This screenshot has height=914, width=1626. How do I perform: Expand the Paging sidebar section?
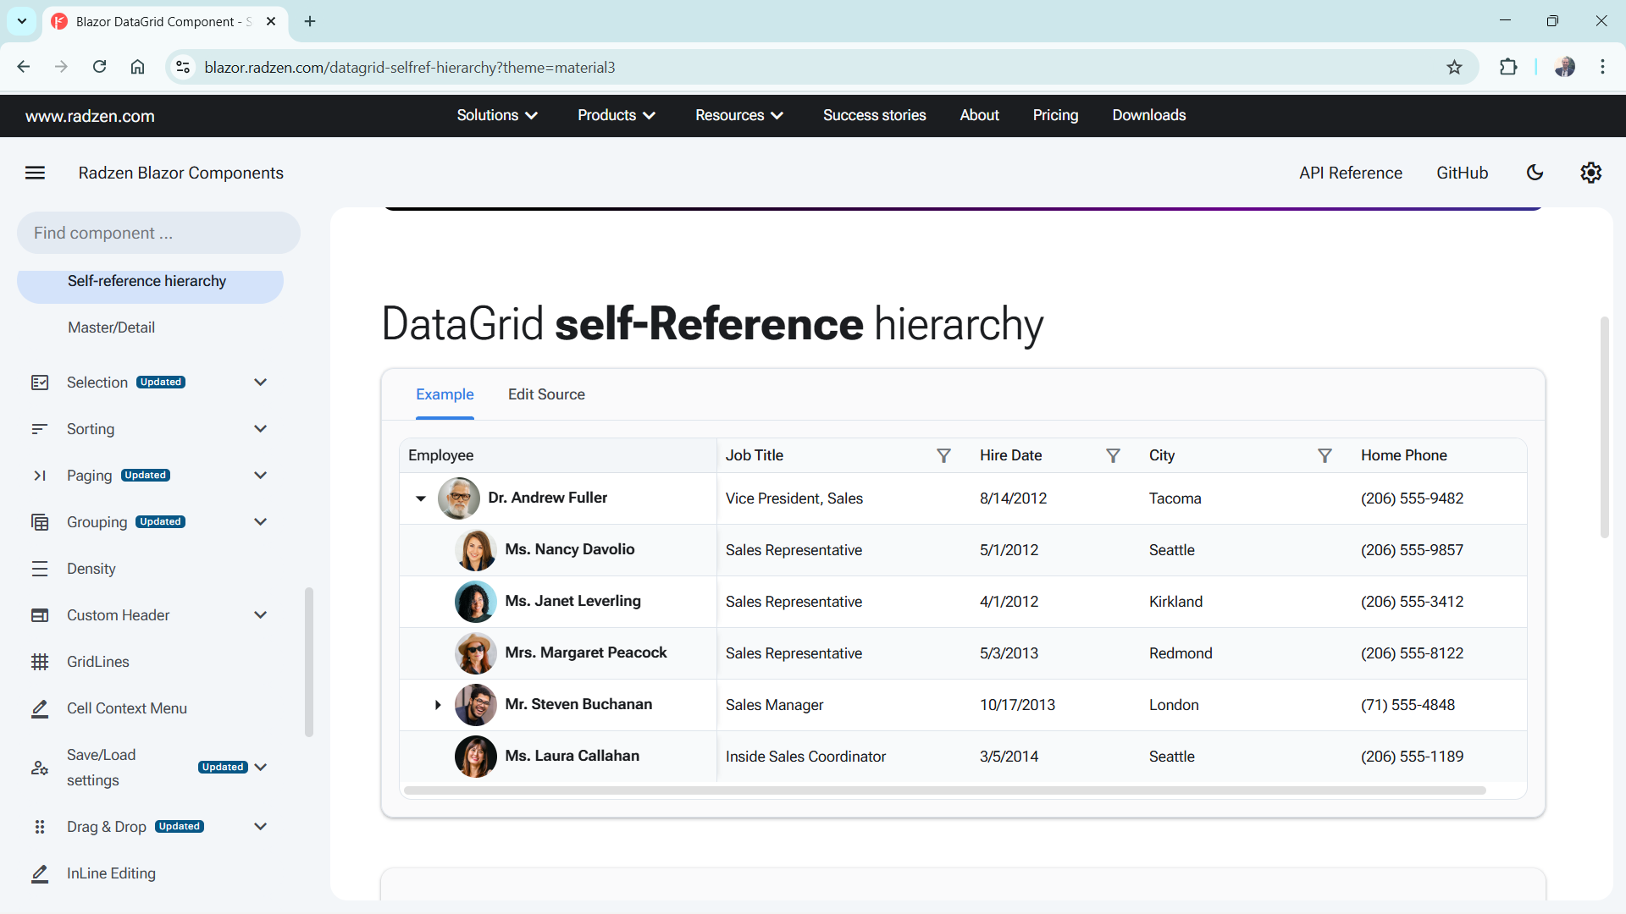[x=260, y=476]
